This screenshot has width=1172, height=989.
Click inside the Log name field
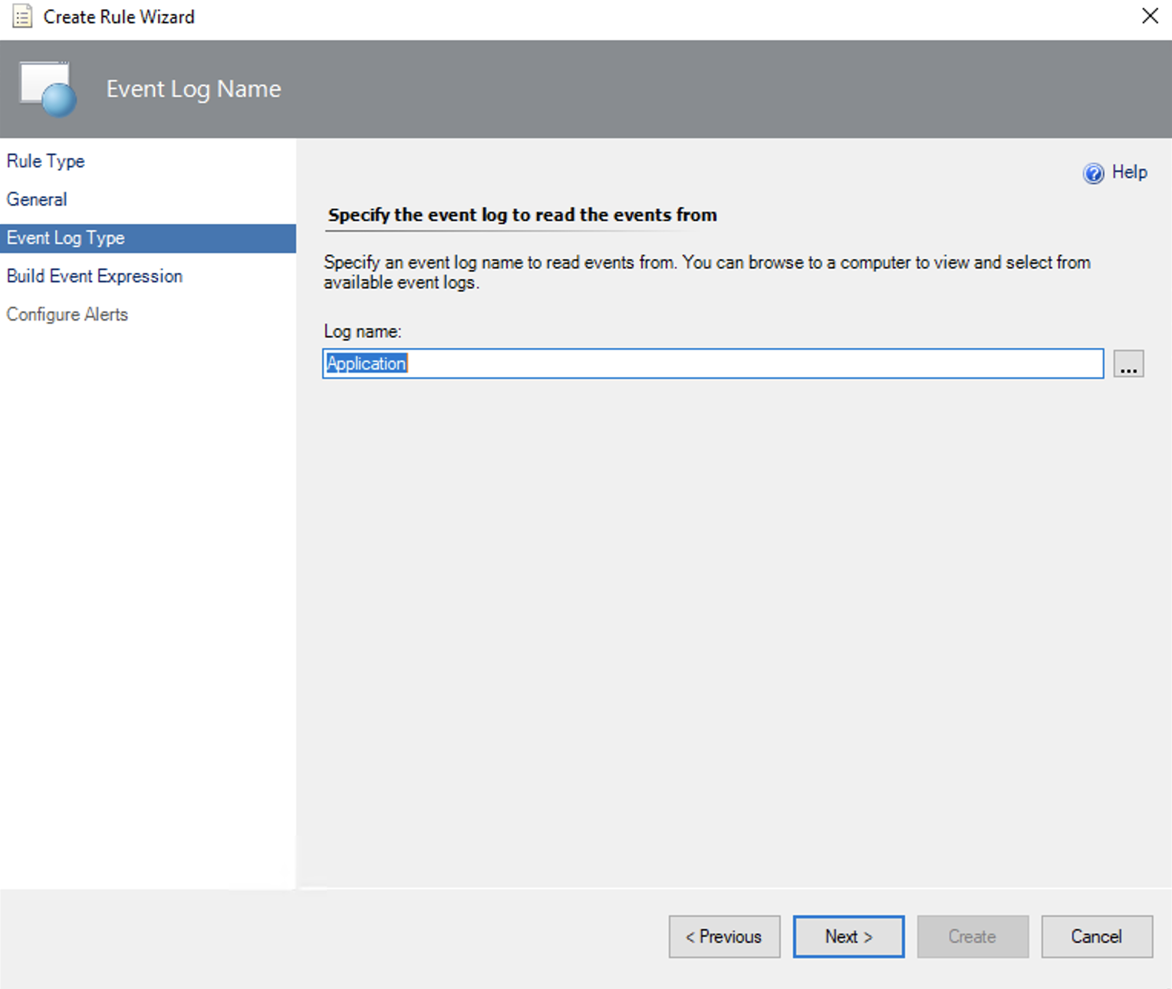[690, 363]
